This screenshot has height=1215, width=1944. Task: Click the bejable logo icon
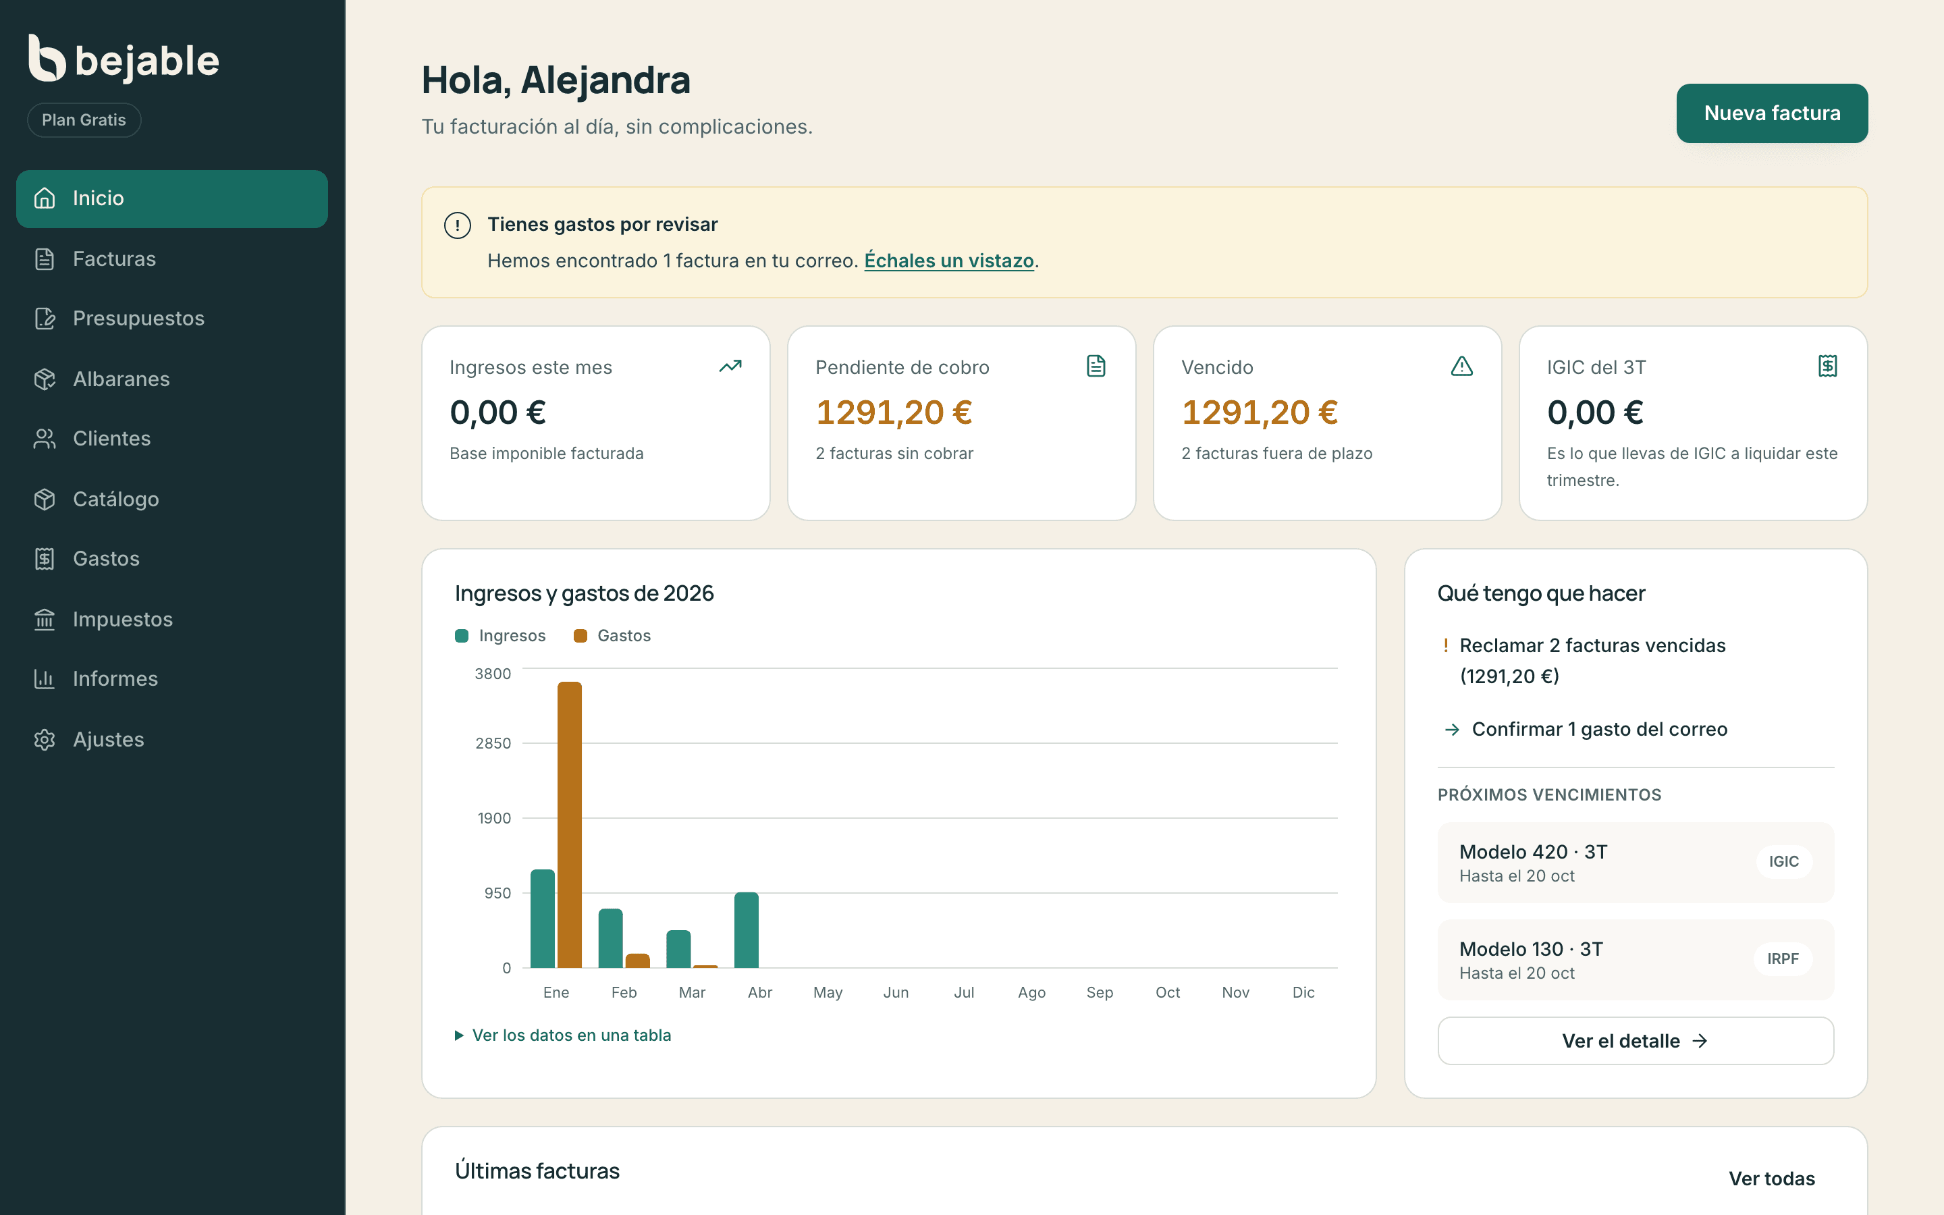tap(47, 58)
